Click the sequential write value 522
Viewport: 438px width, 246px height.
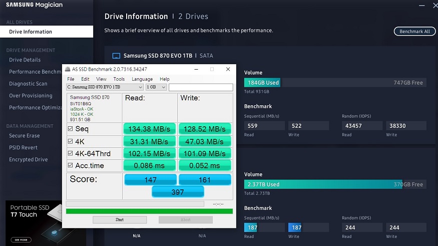tap(308, 126)
